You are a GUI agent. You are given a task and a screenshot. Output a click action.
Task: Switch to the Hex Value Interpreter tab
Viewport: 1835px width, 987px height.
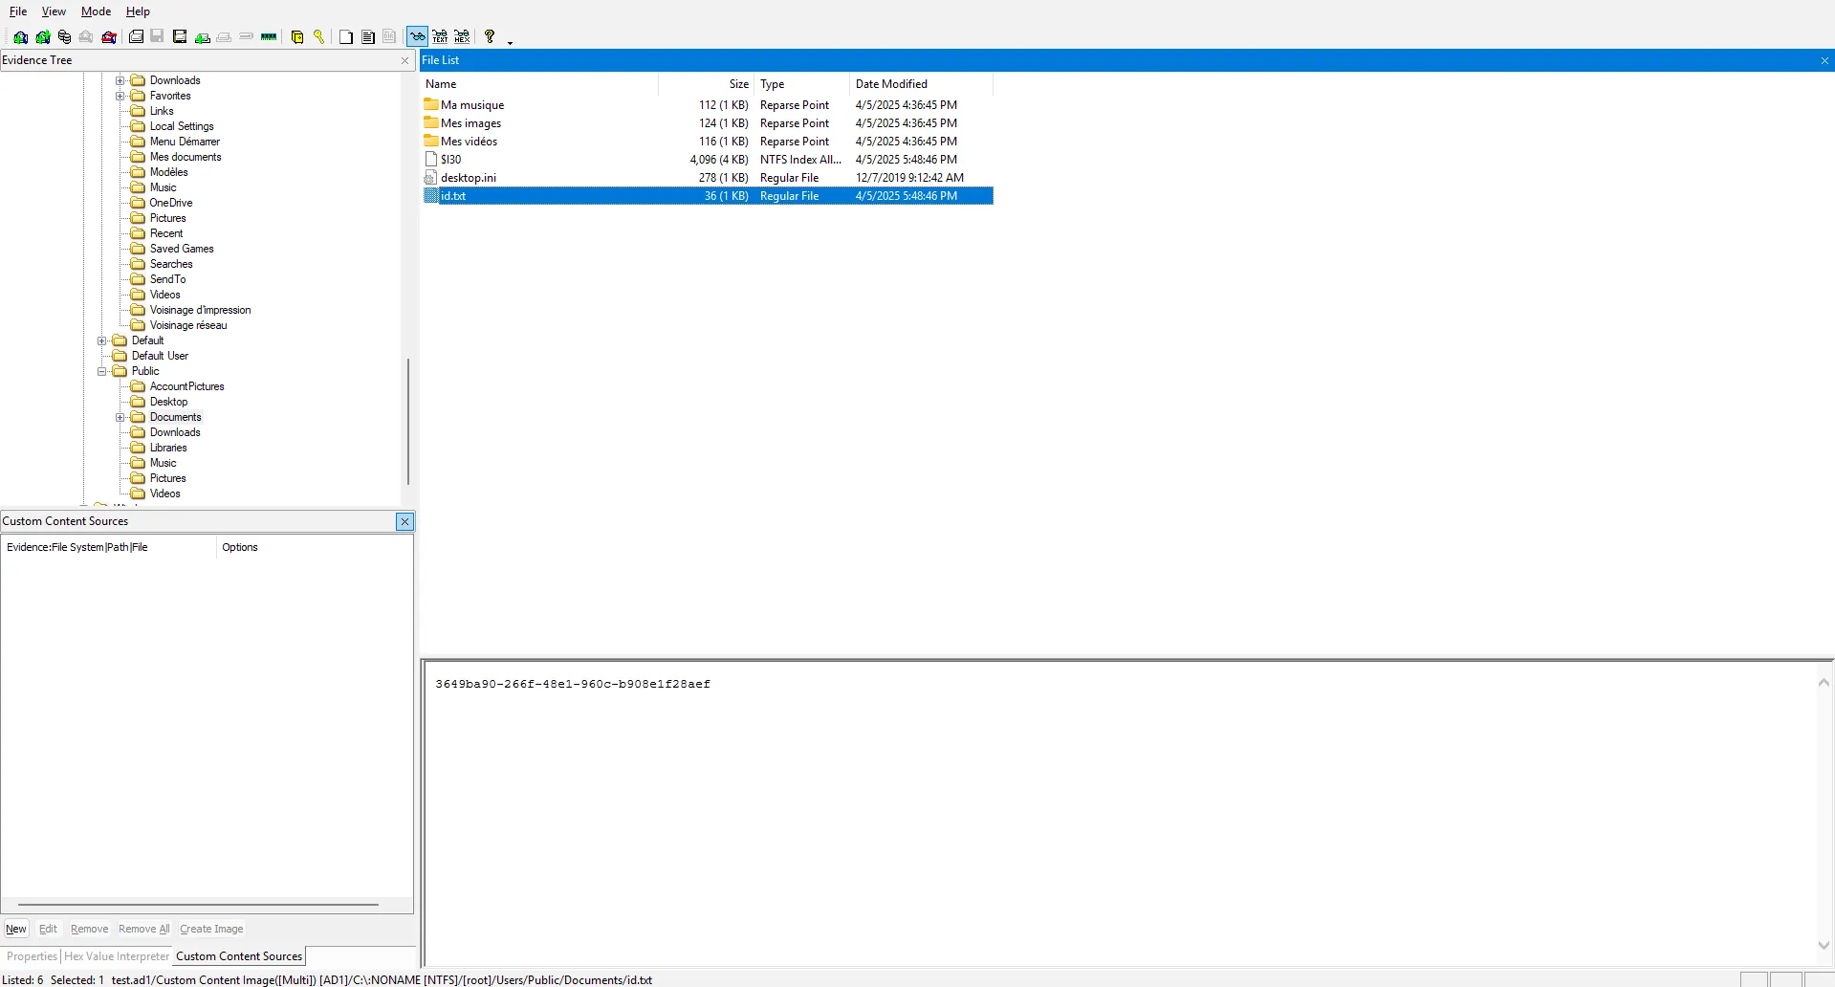[x=116, y=956]
